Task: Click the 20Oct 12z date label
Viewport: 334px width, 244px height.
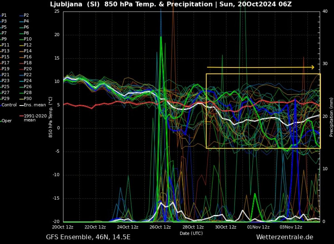Action: [x=63, y=227]
